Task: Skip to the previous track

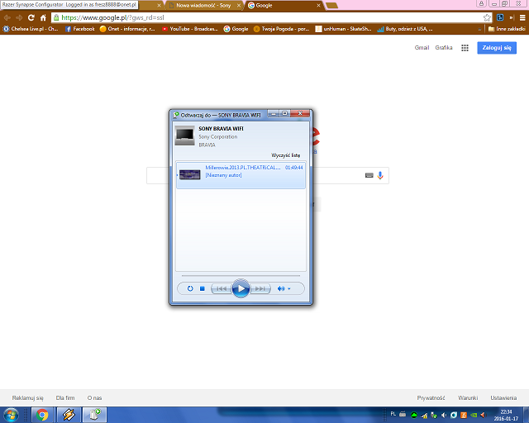Action: [221, 288]
